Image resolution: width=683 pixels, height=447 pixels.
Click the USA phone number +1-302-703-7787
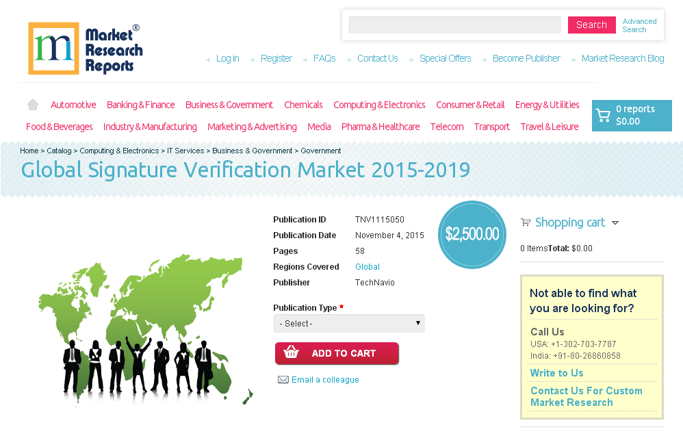584,344
